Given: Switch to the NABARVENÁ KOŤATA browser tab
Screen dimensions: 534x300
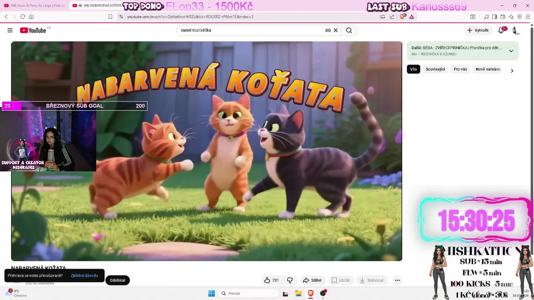Looking at the screenshot, I should pos(97,5).
